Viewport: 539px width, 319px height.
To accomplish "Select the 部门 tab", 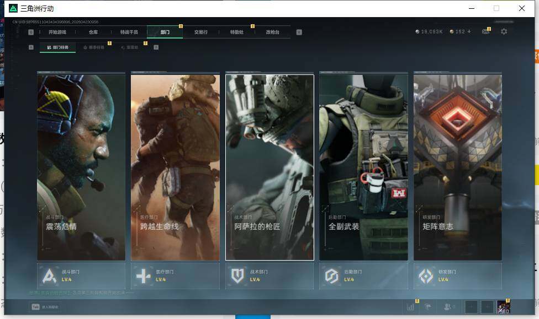I will (x=165, y=32).
